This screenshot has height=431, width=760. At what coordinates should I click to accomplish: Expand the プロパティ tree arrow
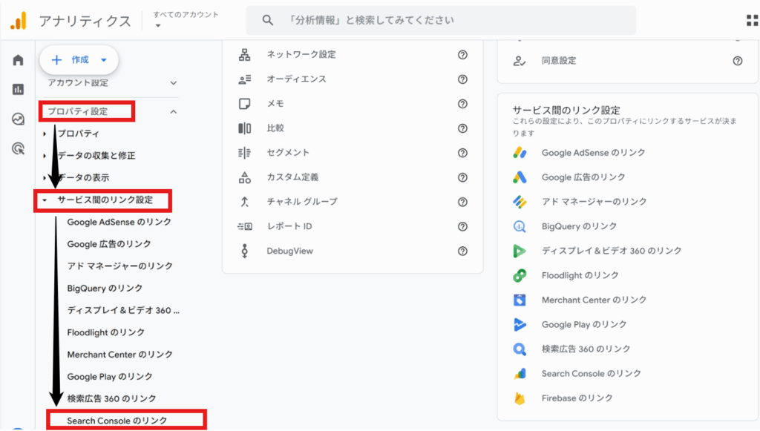coord(45,134)
